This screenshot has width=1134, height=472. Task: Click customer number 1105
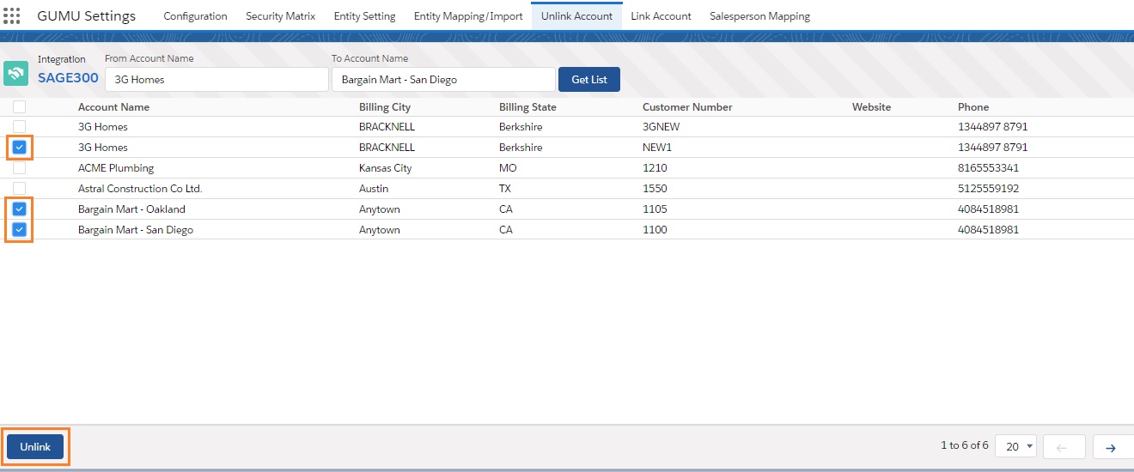point(655,209)
